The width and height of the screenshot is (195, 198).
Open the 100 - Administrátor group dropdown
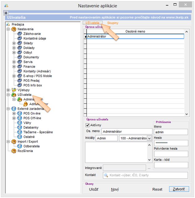[149, 138]
